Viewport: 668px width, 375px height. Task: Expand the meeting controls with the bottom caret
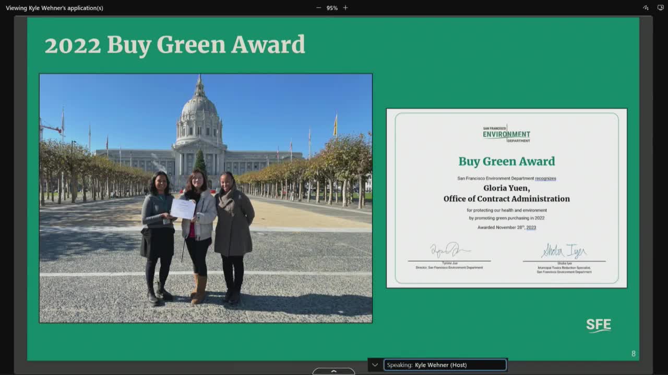point(333,371)
